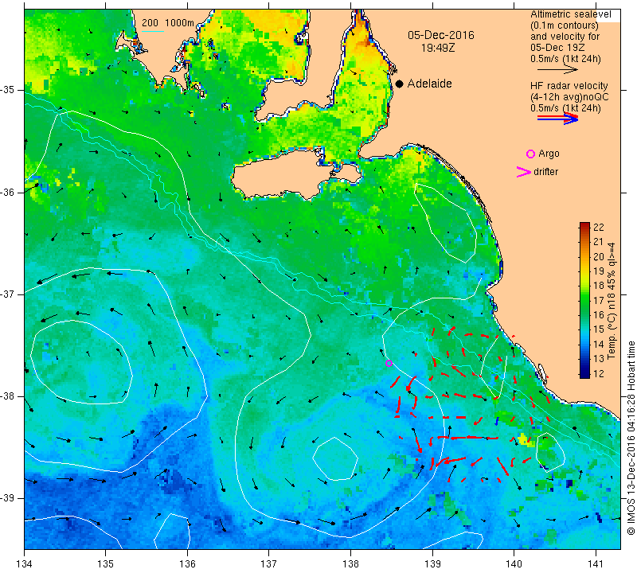
Task: Click the IMOS copyright timestamp text
Action: [x=631, y=438]
